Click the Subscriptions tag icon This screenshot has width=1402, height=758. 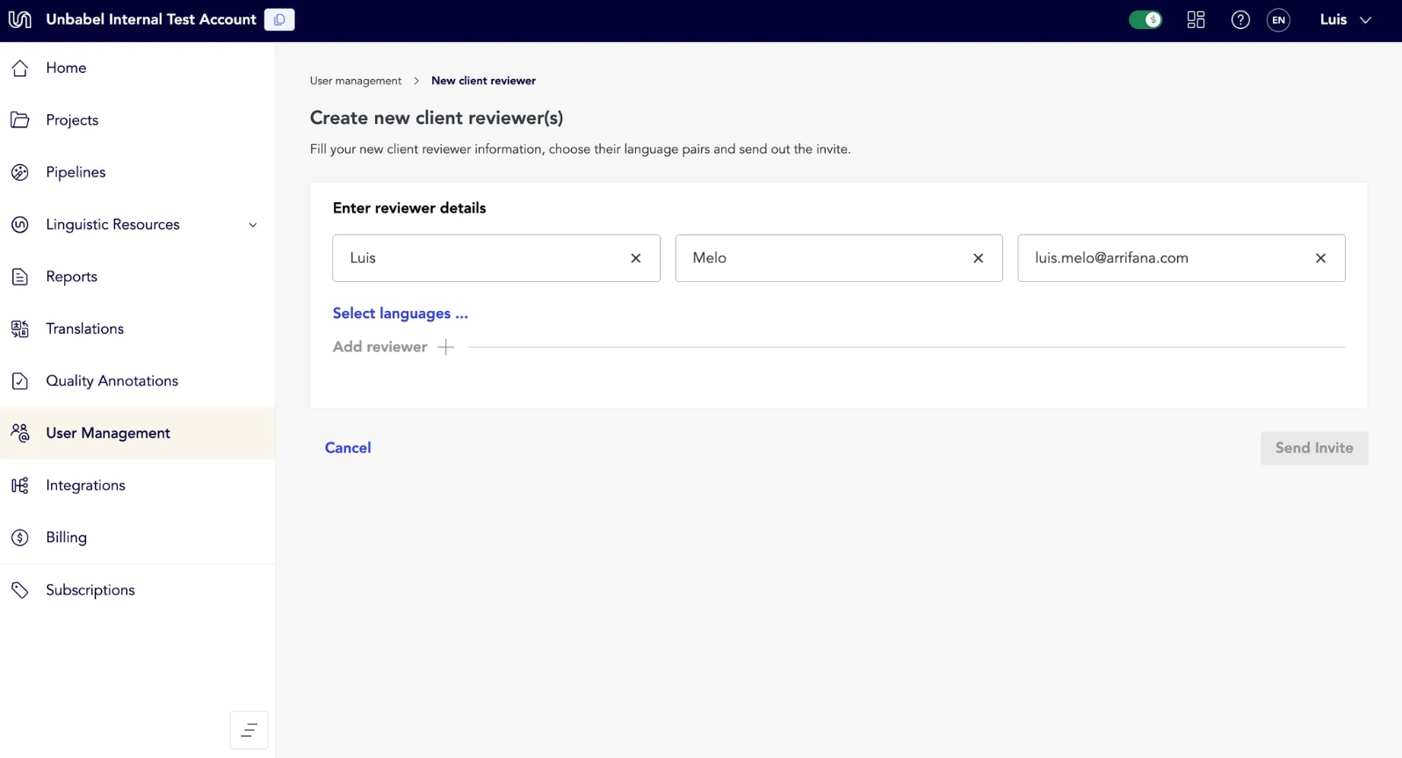click(20, 590)
